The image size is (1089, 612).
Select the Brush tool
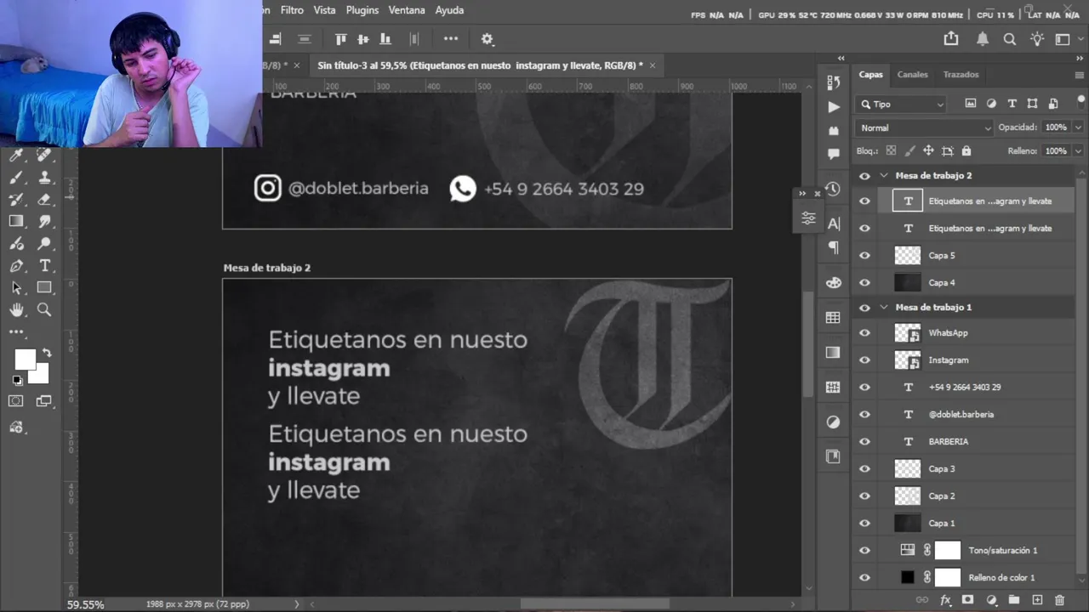(16, 178)
